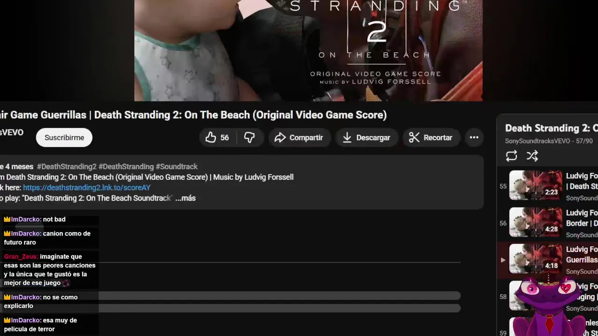Open the #DeathStranding2 hashtag
Image resolution: width=598 pixels, height=336 pixels.
(x=67, y=167)
